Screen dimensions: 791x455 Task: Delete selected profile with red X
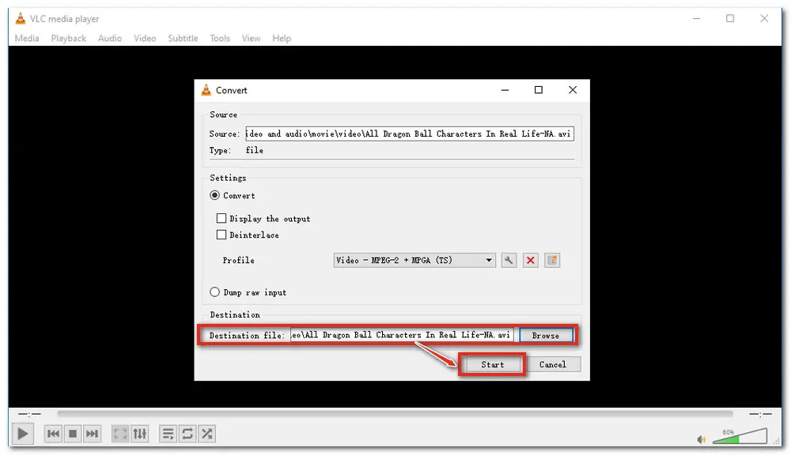[x=531, y=260]
